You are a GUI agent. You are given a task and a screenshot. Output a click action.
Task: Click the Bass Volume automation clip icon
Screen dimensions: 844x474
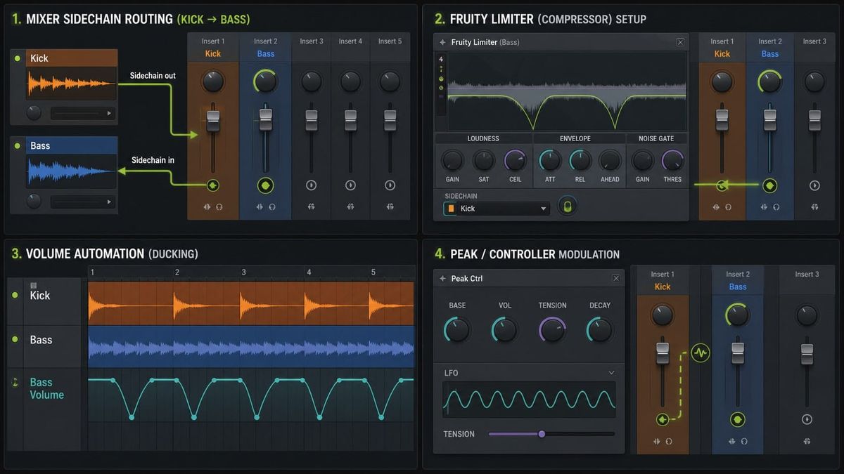tap(15, 382)
